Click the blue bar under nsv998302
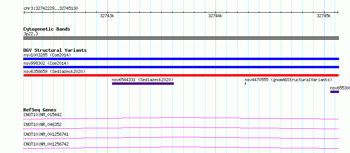350x153 pixels. [x=181, y=67]
